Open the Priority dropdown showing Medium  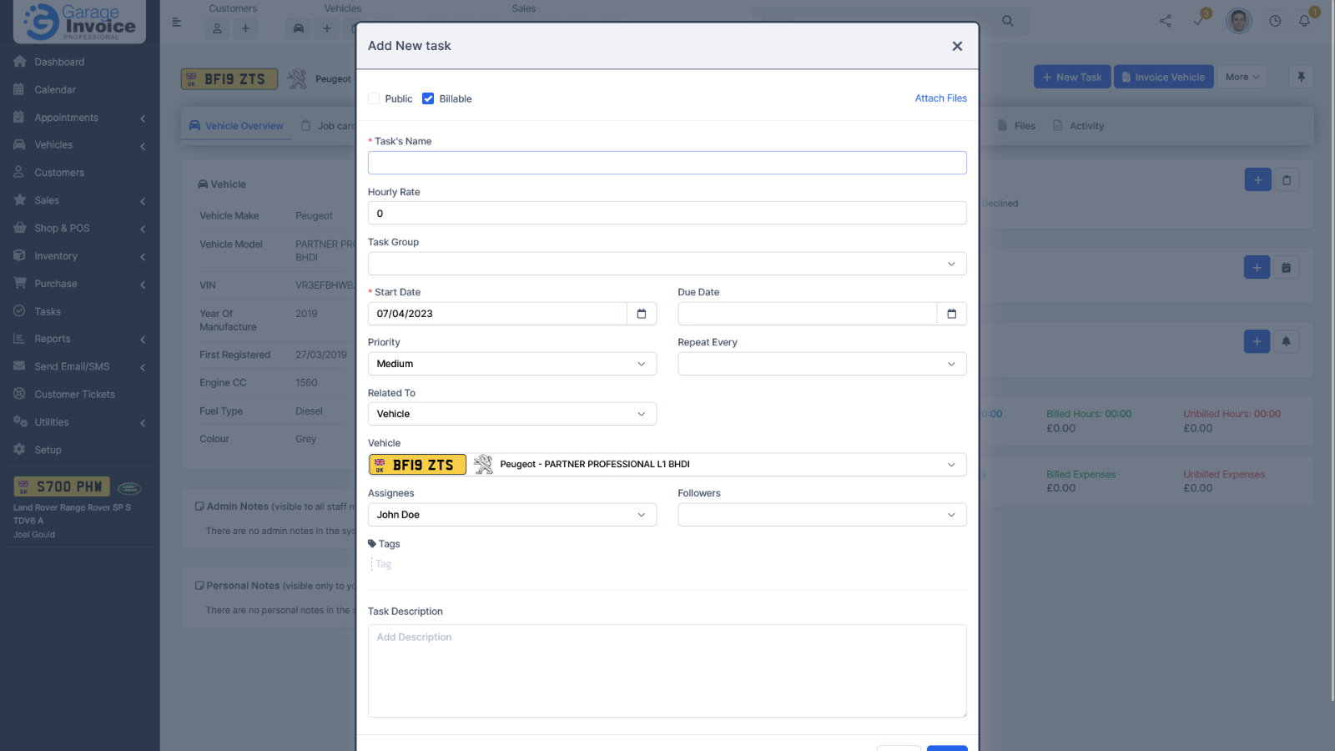tap(511, 363)
